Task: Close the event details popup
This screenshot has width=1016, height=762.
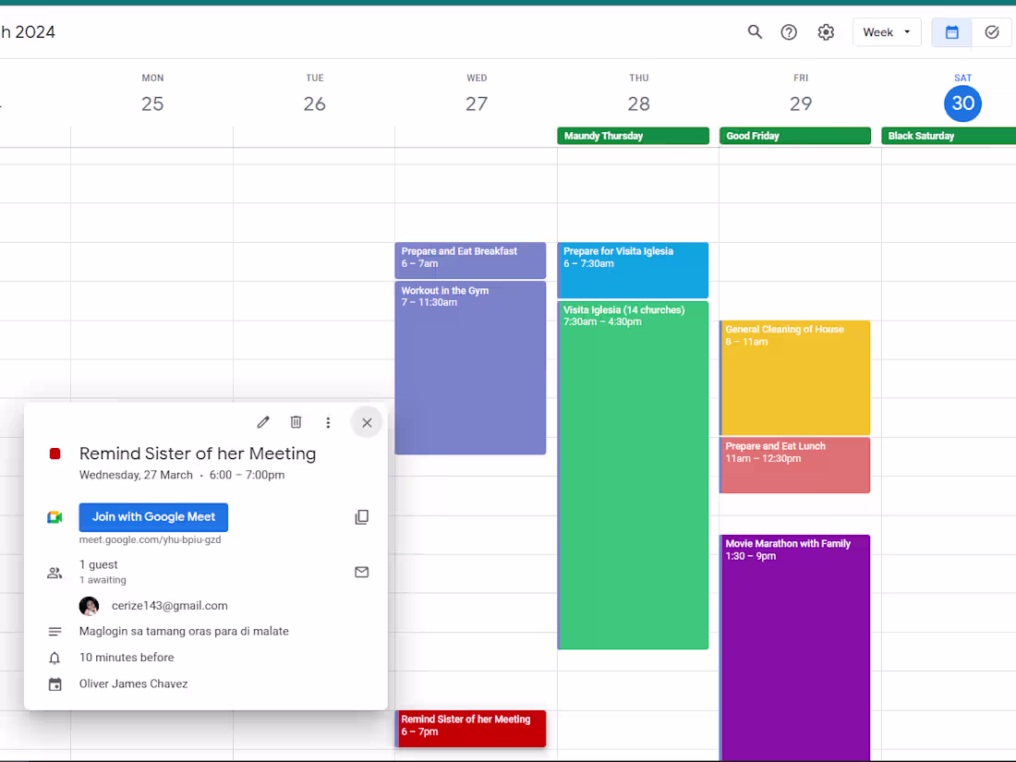Action: tap(367, 421)
